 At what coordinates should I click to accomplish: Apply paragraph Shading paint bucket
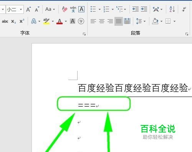tap(155, 21)
